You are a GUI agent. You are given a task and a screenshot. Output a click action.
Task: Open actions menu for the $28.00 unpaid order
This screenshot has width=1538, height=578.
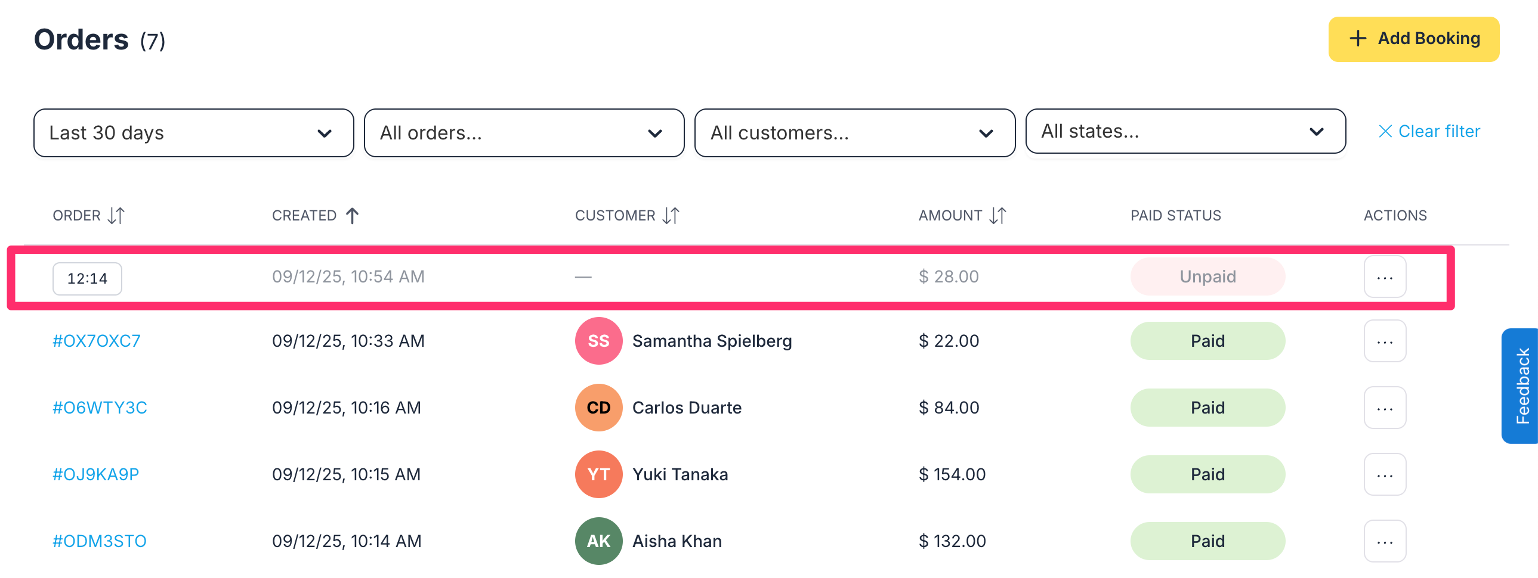(1384, 276)
